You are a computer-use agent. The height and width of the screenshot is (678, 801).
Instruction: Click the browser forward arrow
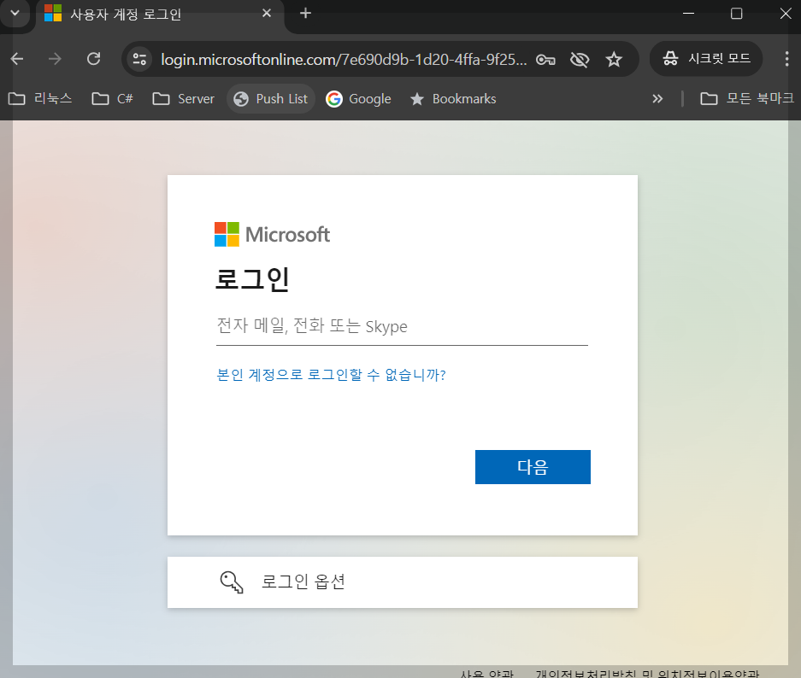point(55,59)
